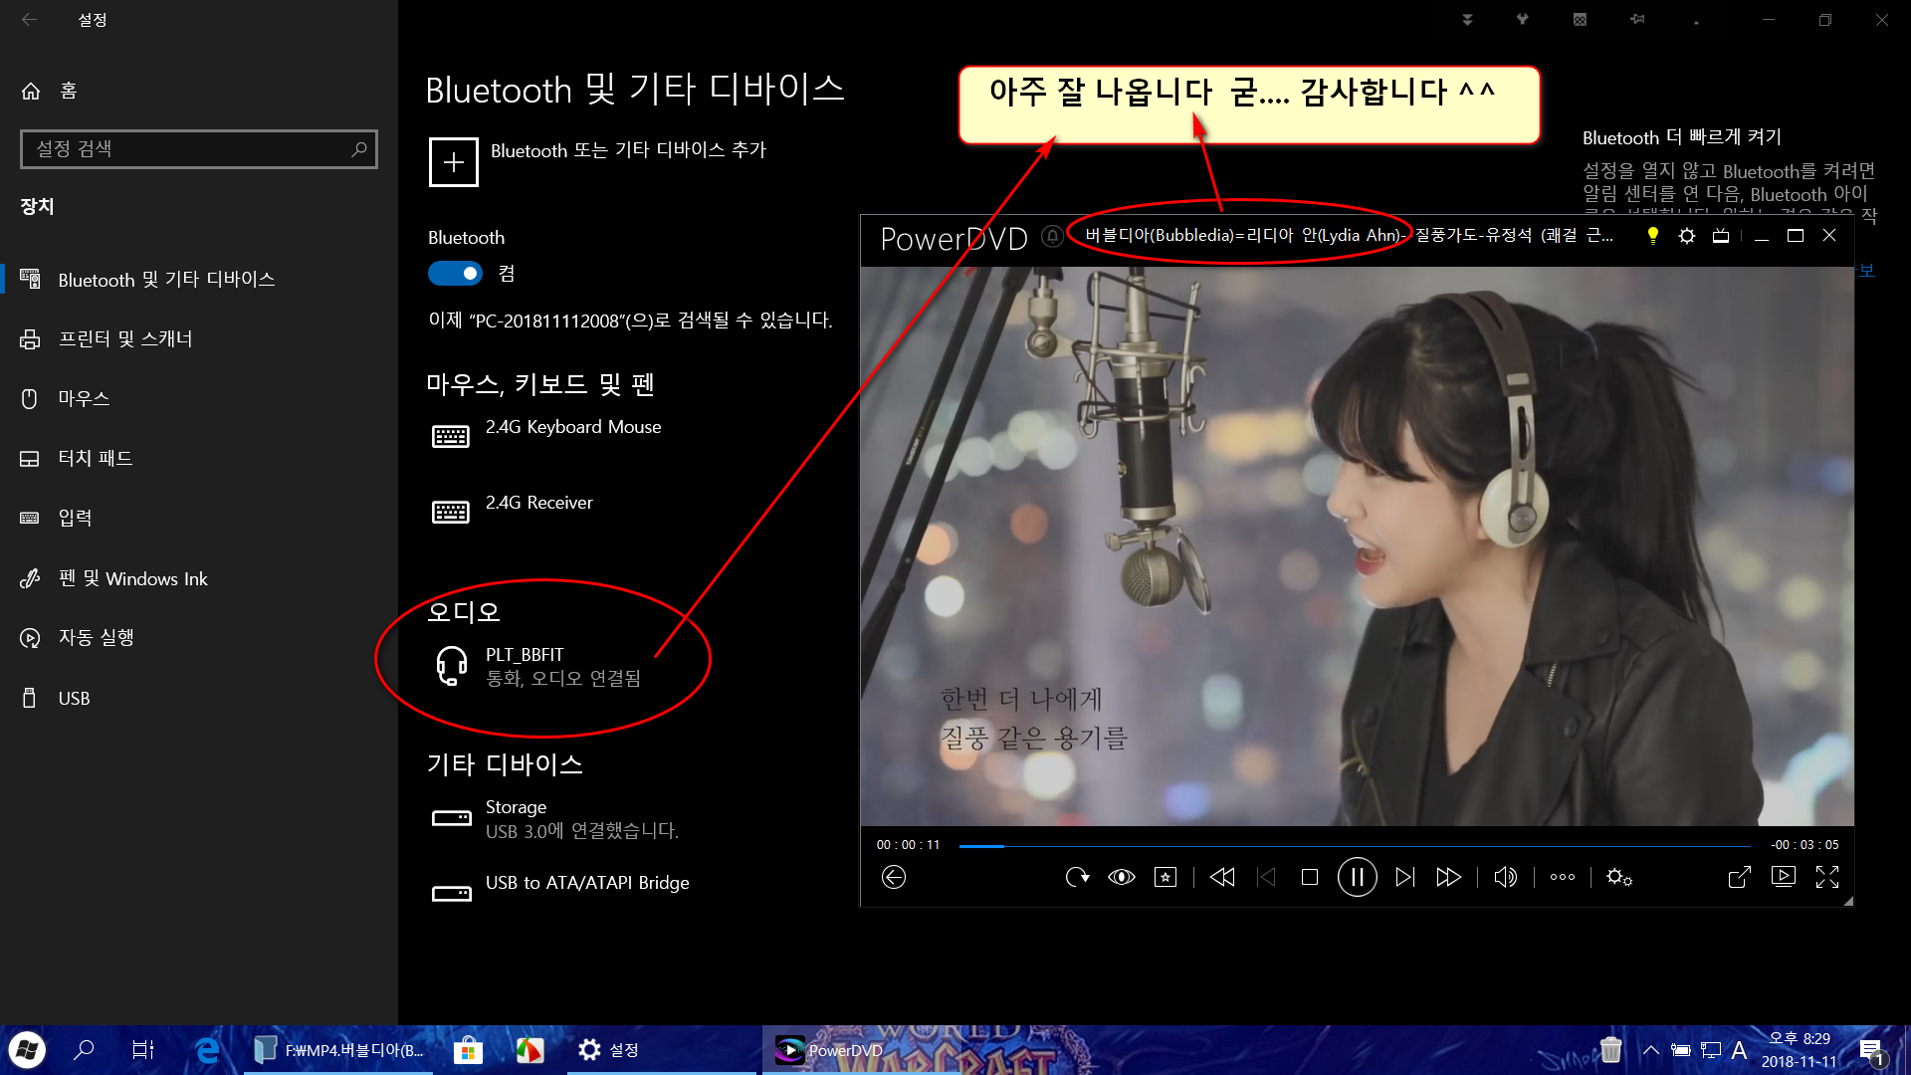Click the volume speaker icon in PowerDVD
This screenshot has width=1911, height=1075.
1505,877
